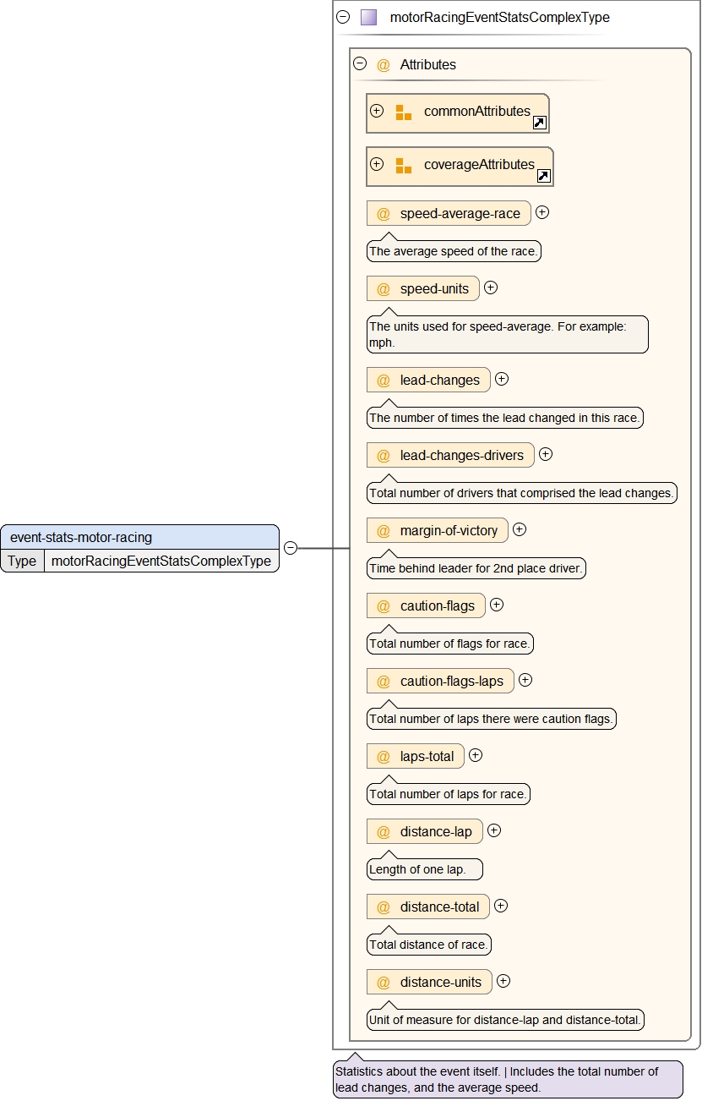Collapse the event-stats-motor-racing element branch
Viewport: 702px width, 1101px height.
291,548
